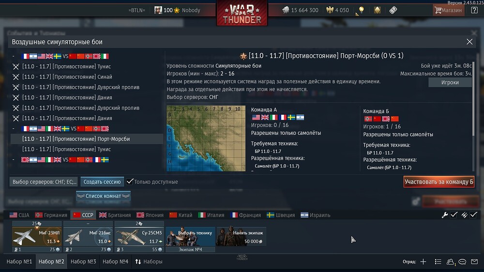Expand the Список комнат panel
Viewport: 484px width, 272px height.
pos(103,196)
